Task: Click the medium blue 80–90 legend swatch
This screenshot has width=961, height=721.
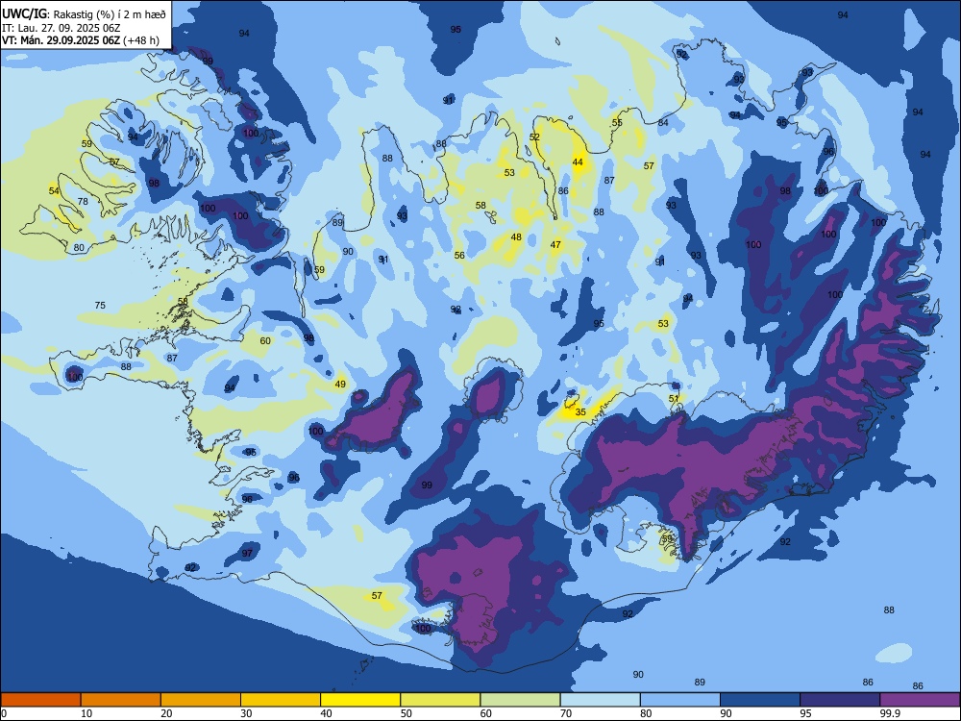Action: pyautogui.click(x=680, y=700)
